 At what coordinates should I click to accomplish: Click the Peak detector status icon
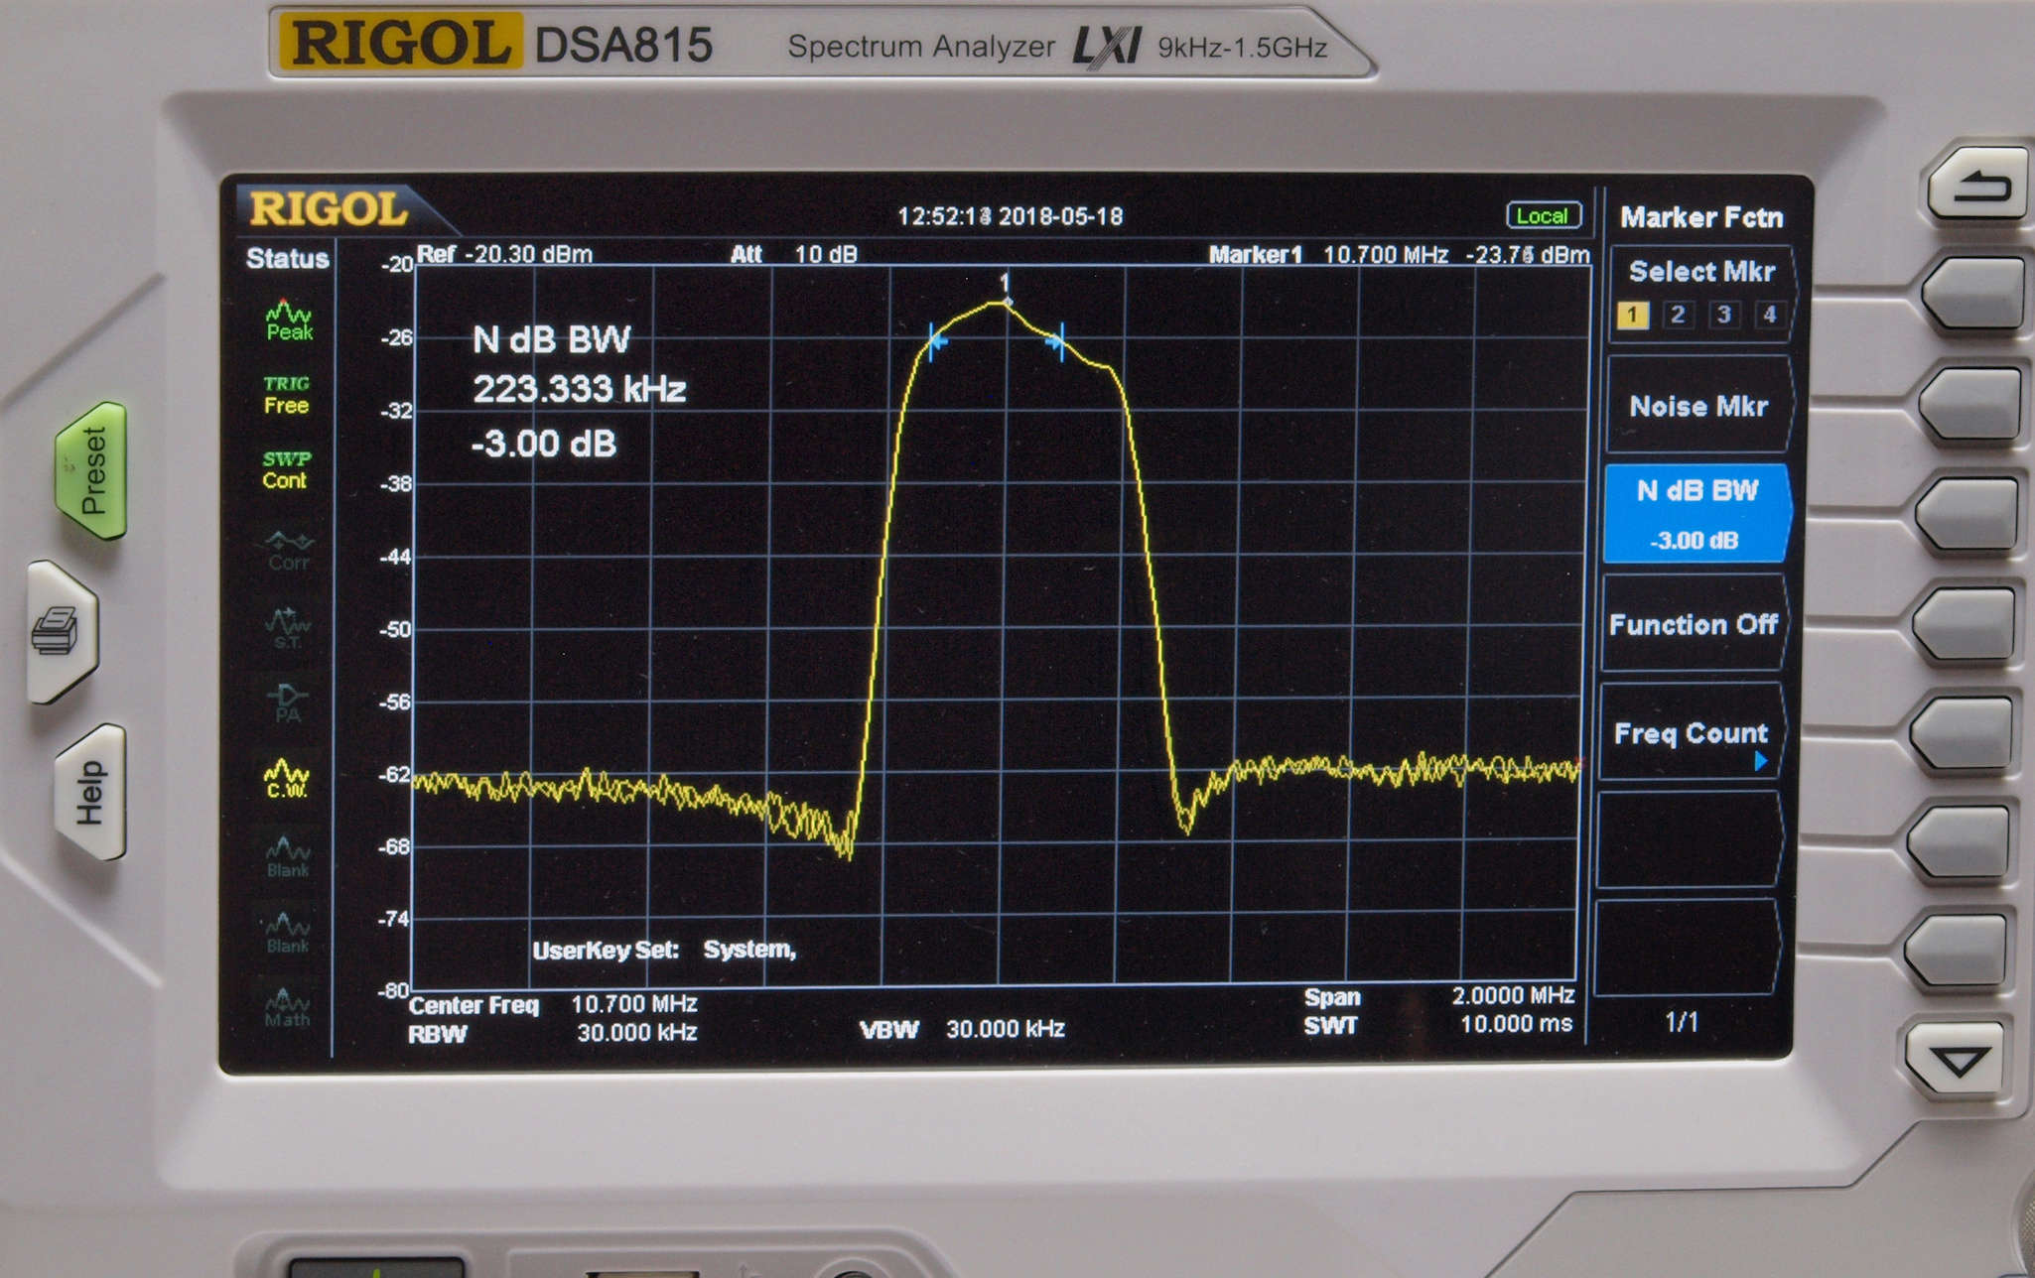coord(289,321)
